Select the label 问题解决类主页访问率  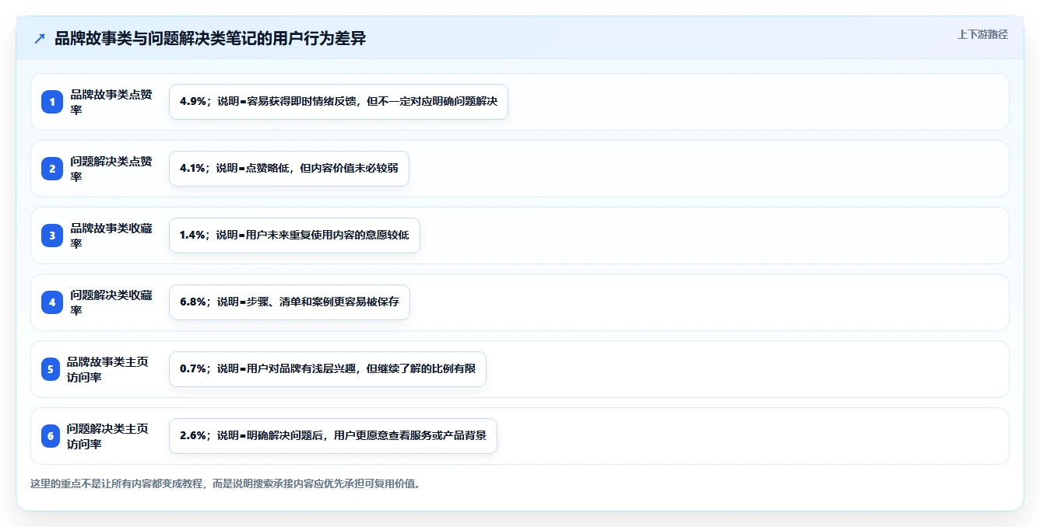(108, 436)
